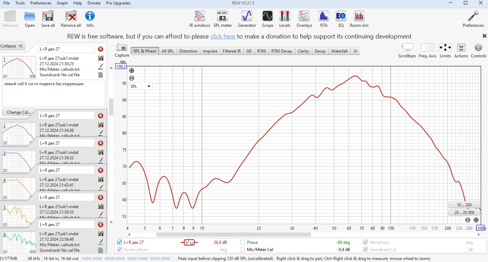Image resolution: width=488 pixels, height=262 pixels.
Task: Uncheck the L+R дек 27 trace checkbox
Action: point(120,242)
